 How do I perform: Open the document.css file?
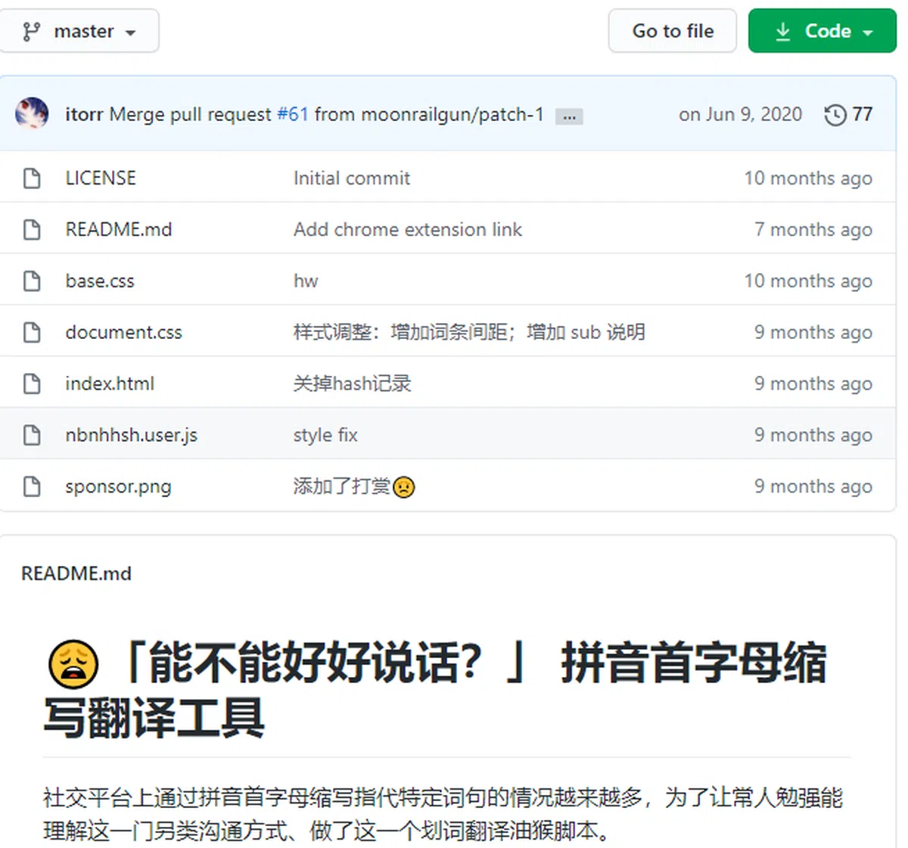tap(123, 332)
